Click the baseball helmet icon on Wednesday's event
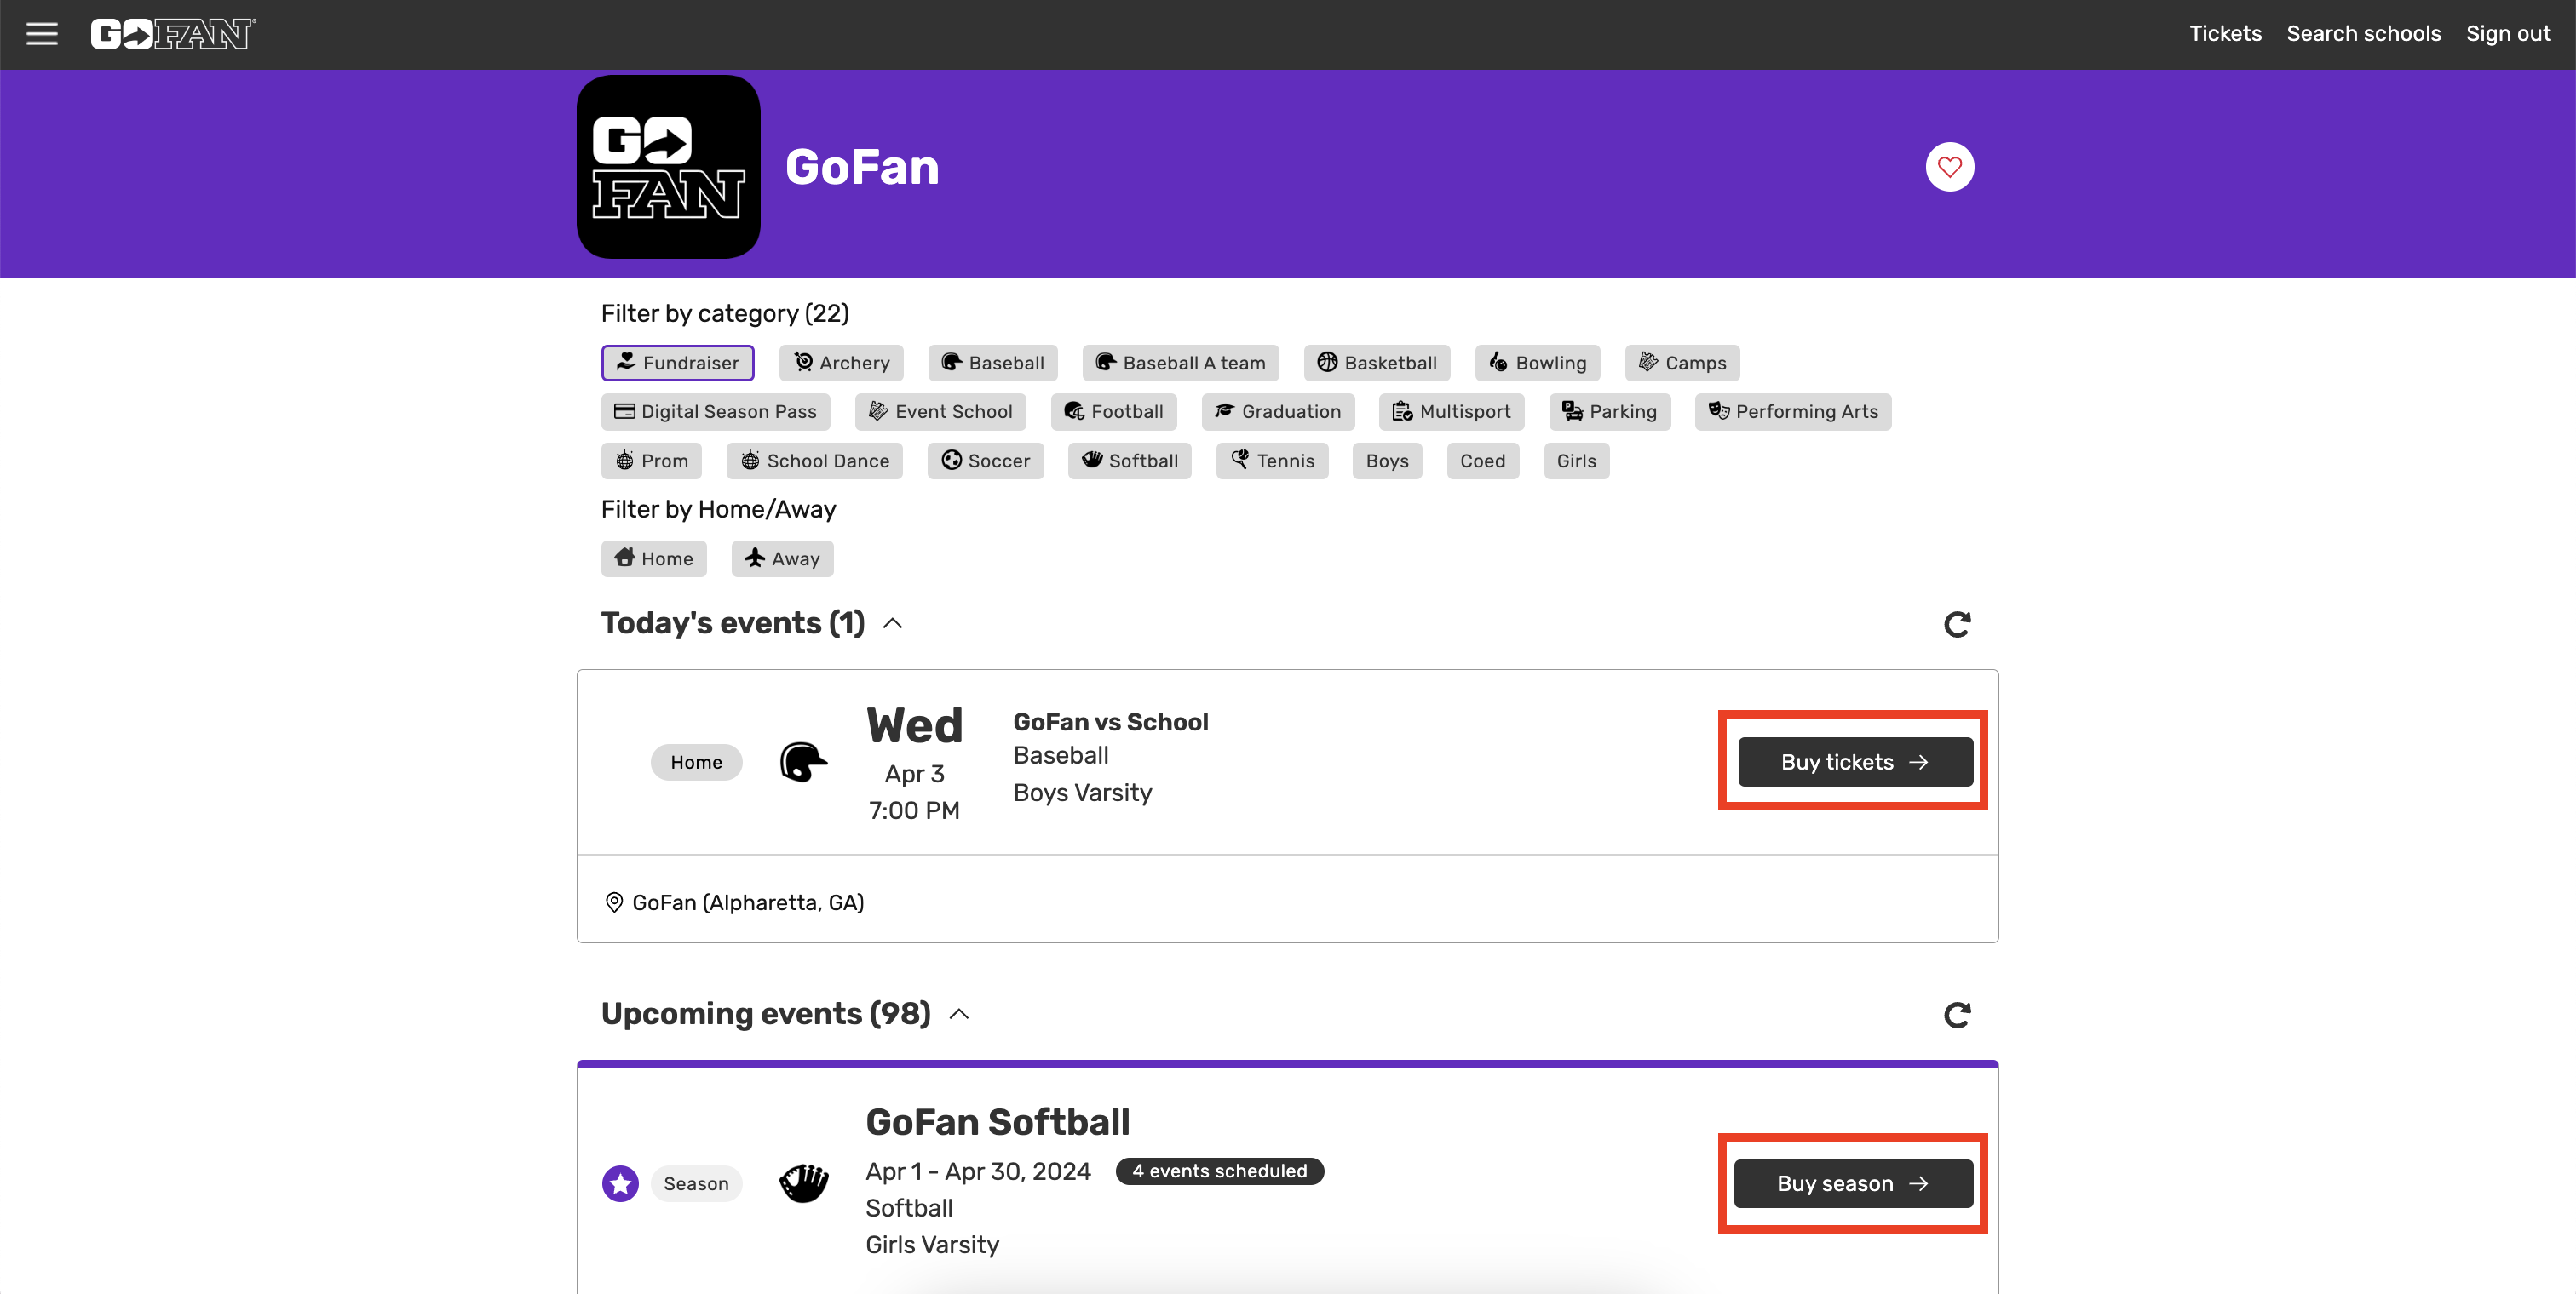The height and width of the screenshot is (1294, 2576). click(802, 761)
